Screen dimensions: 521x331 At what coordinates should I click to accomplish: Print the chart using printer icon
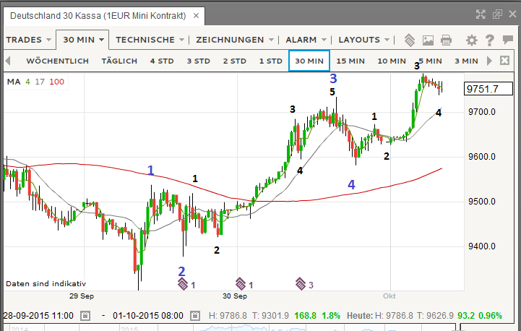446,40
